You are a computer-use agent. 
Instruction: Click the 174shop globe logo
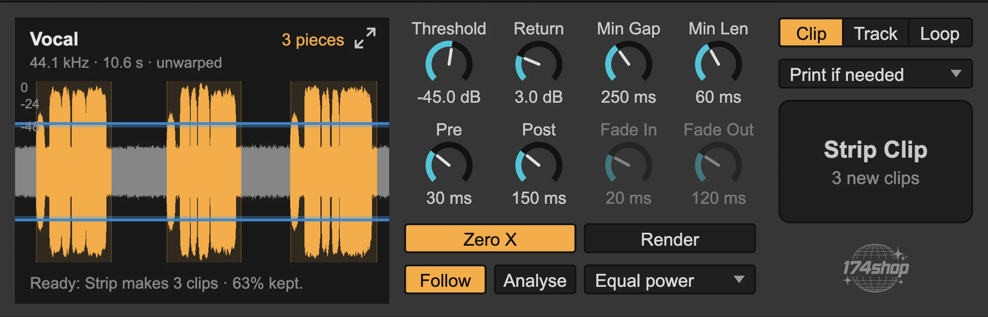tap(876, 268)
